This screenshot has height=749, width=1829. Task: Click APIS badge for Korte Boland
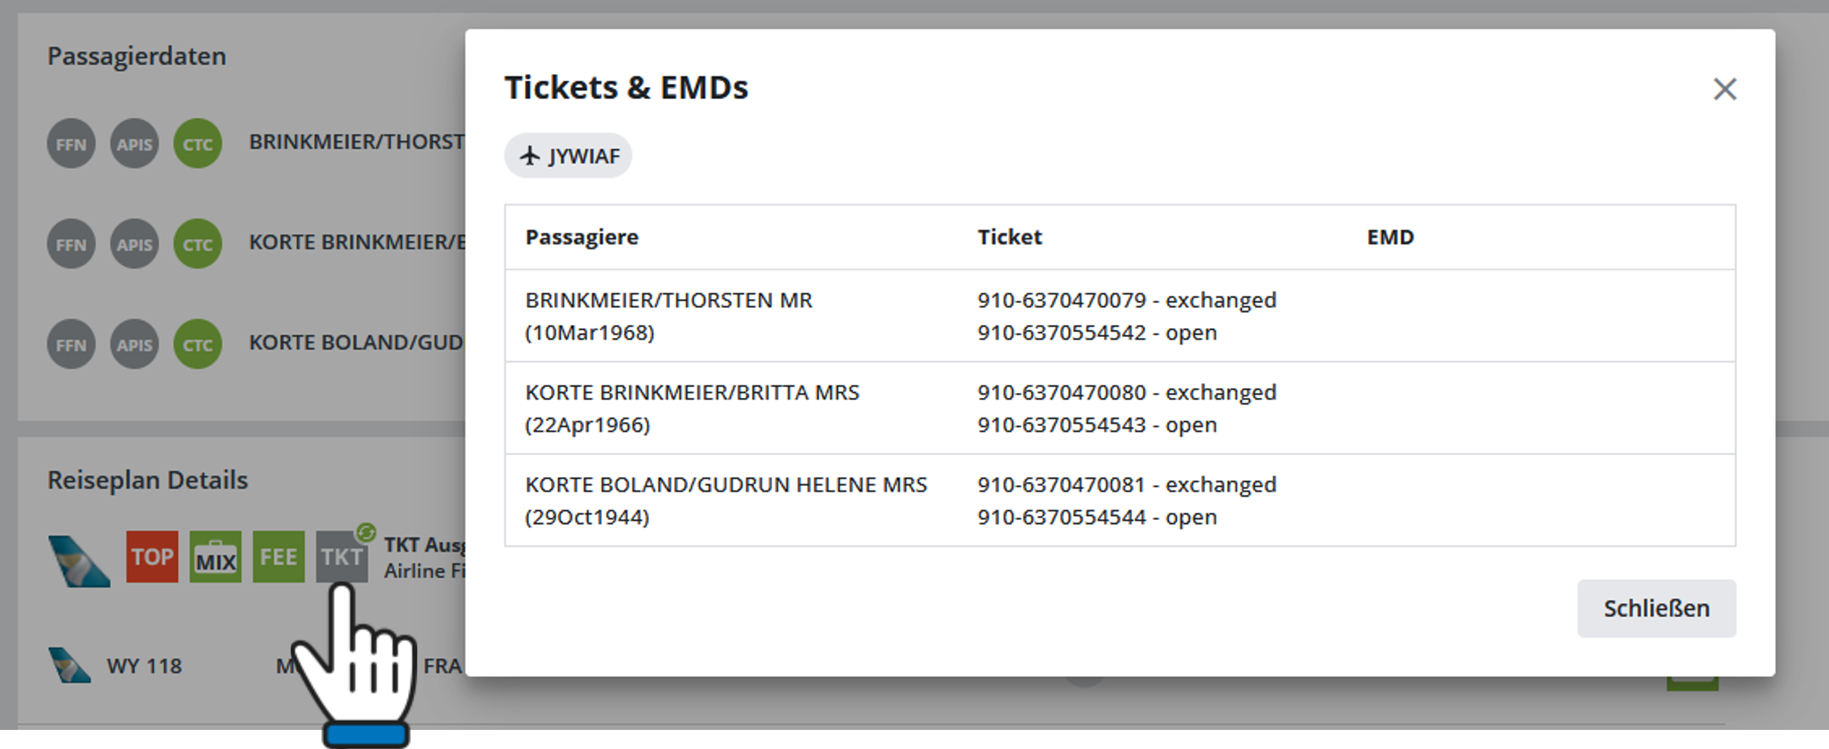coord(134,345)
